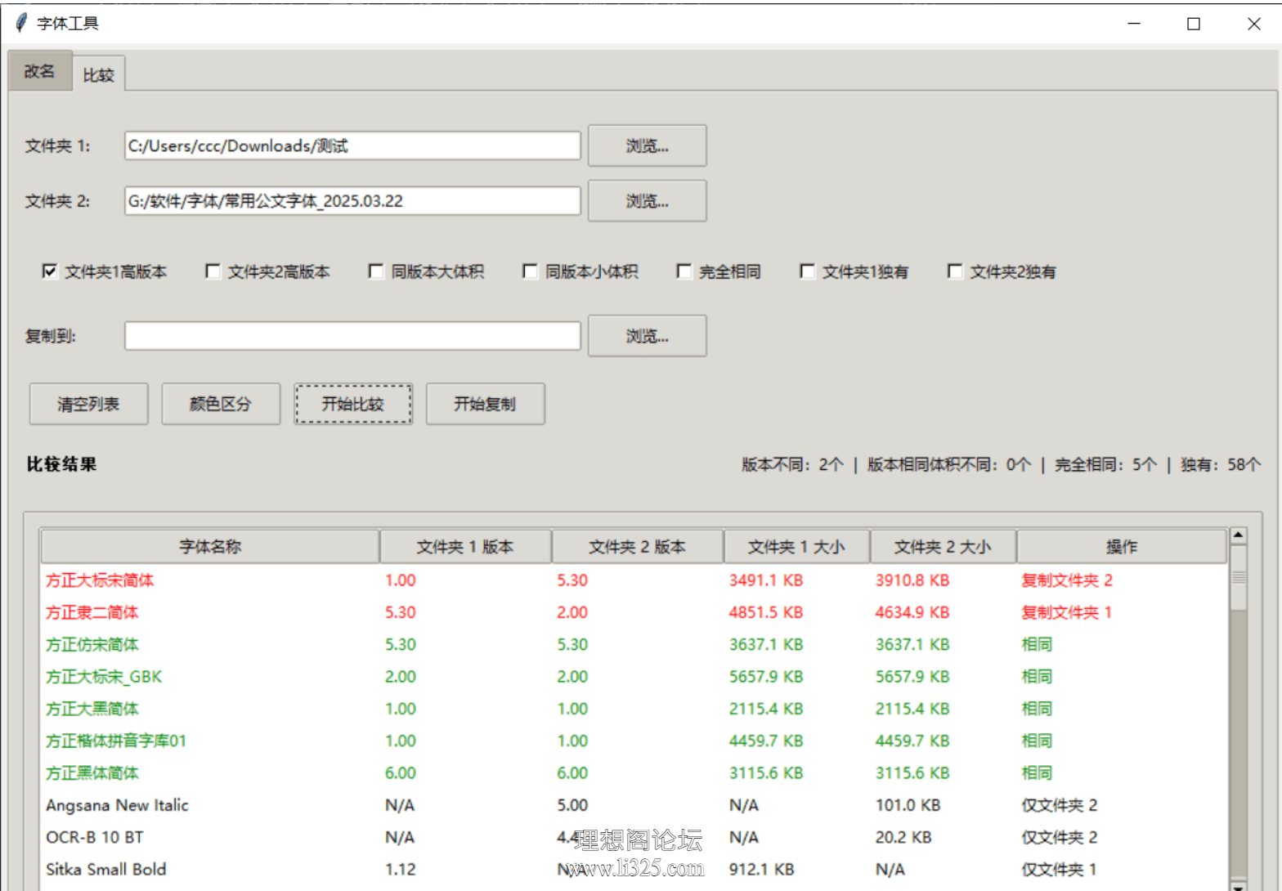Screen dimensions: 1282x891
Task: Enable the 文件夹2高版本 checkbox
Action: click(x=213, y=271)
